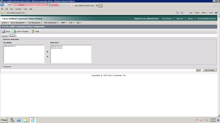Click the browser Home icon at top right
The width and height of the screenshot is (220, 123).
point(211,5)
